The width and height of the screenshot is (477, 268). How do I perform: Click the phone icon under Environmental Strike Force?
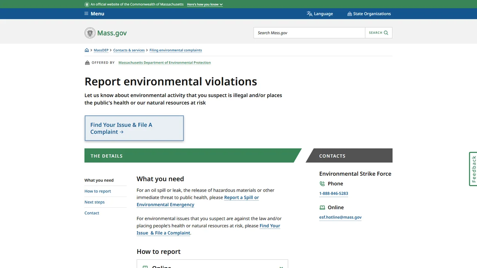pos(322,184)
